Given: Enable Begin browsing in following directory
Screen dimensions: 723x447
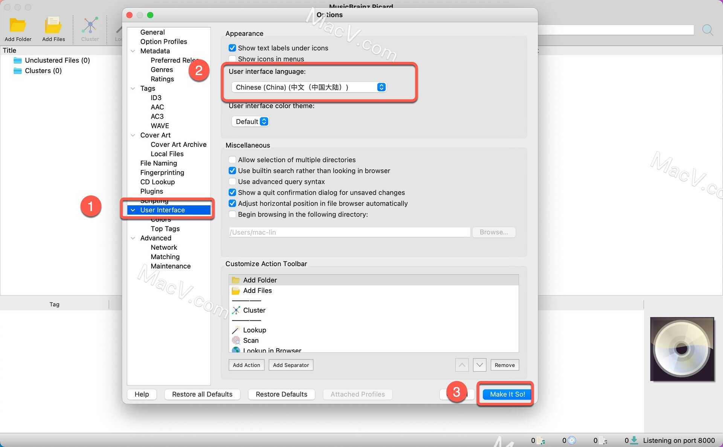Looking at the screenshot, I should pos(232,215).
